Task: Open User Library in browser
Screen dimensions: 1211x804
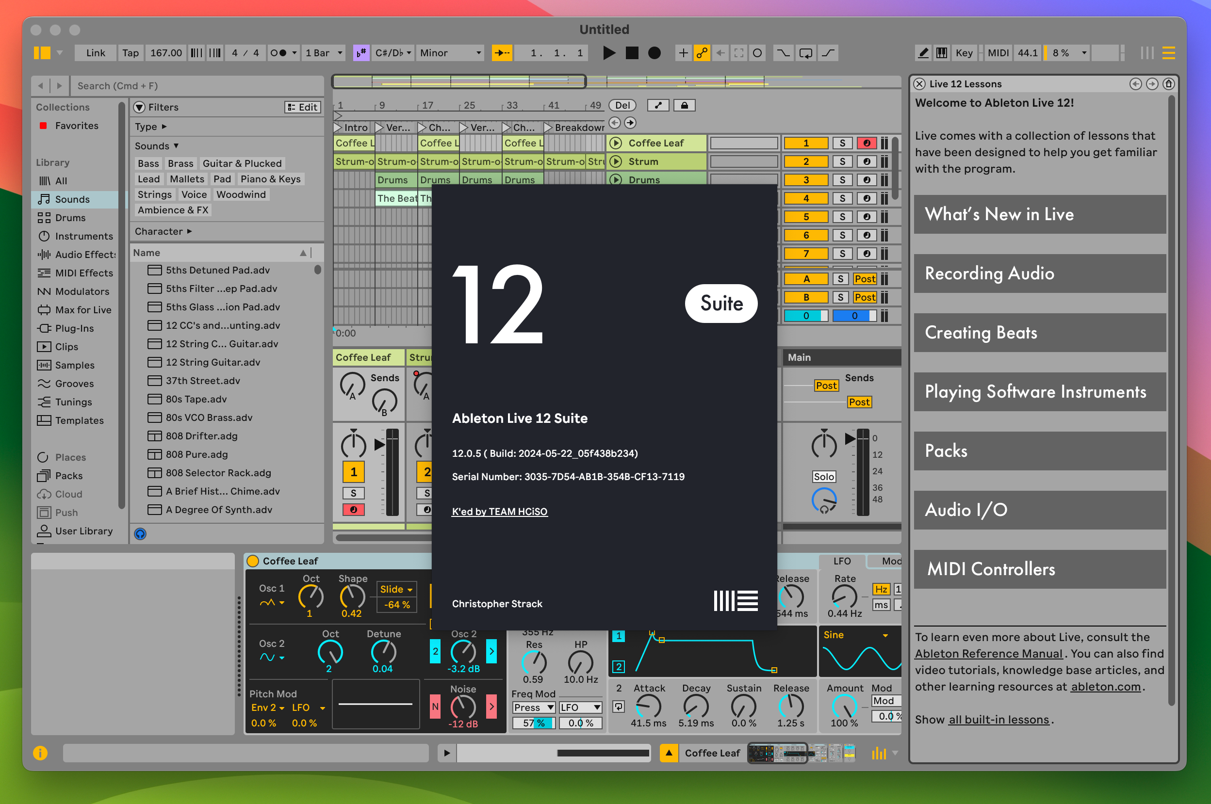Action: point(83,531)
